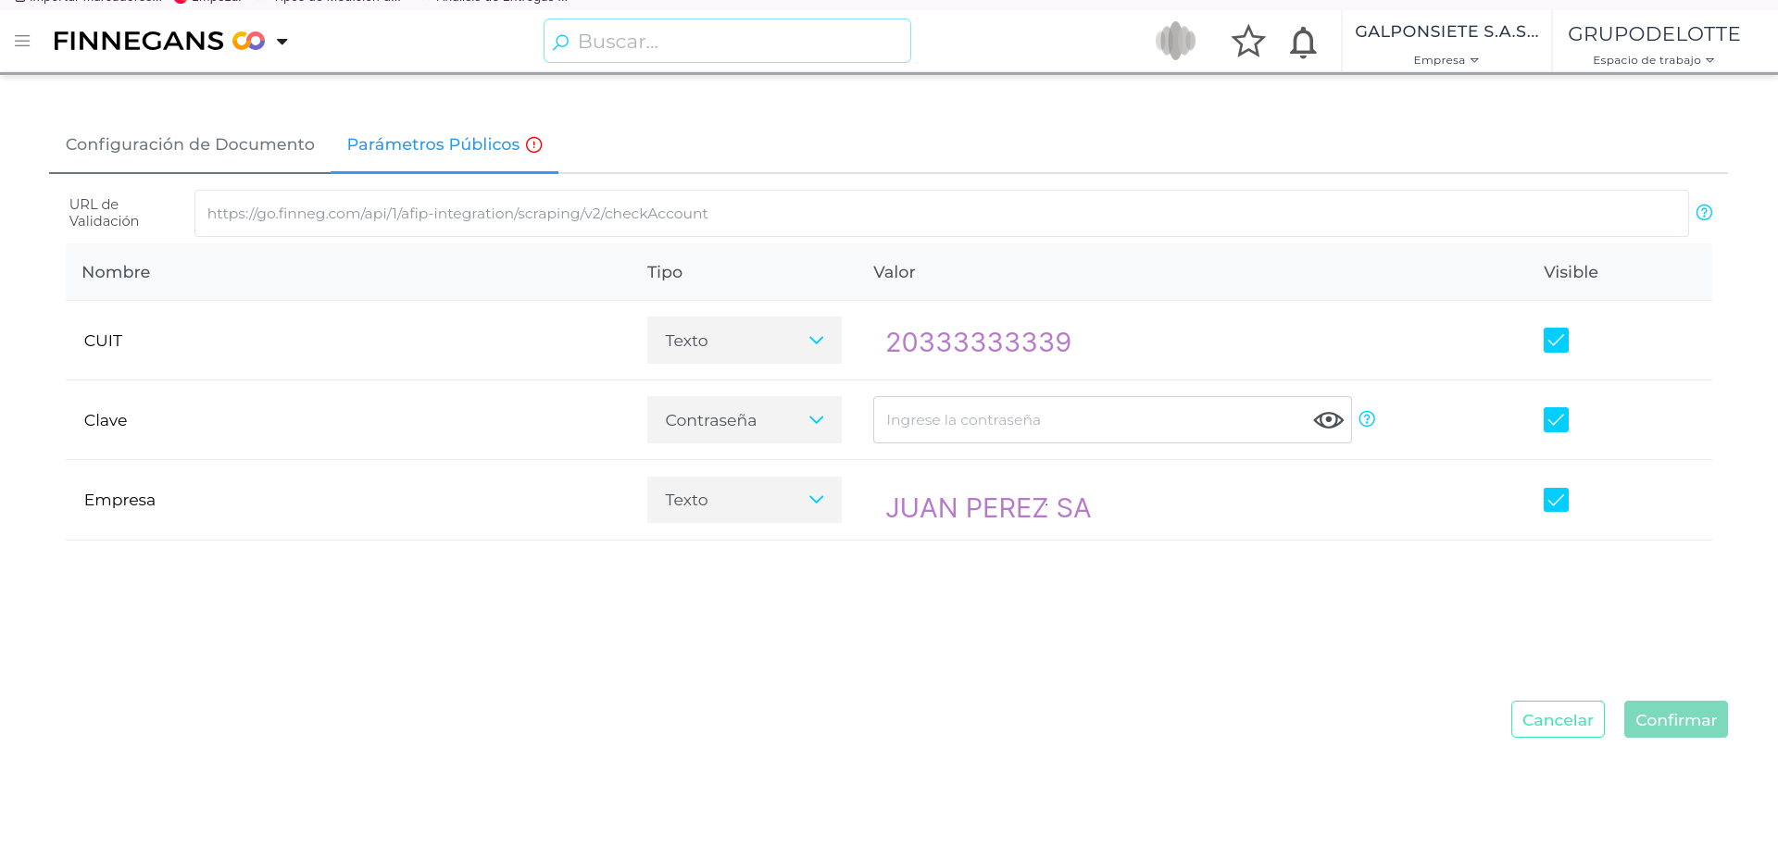Viewport: 1778px width, 858px height.
Task: Open notifications bell
Action: point(1303,43)
